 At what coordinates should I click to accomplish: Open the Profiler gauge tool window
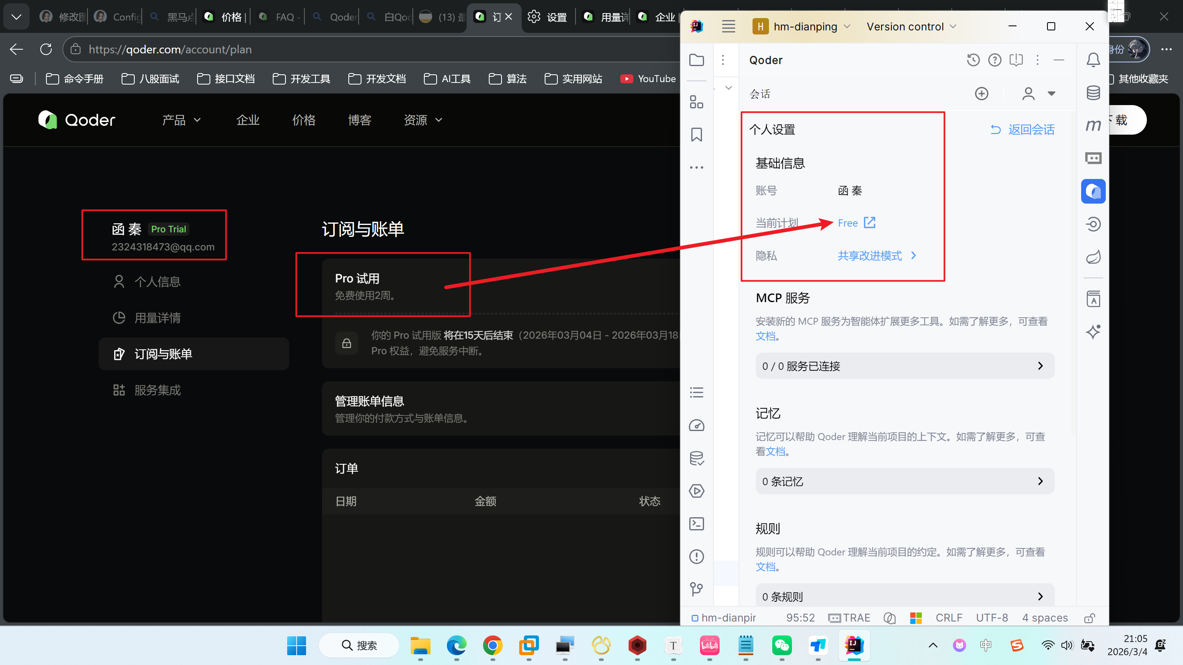pyautogui.click(x=696, y=425)
